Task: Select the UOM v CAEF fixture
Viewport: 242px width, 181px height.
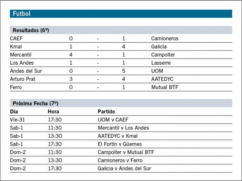Action: pos(113,120)
